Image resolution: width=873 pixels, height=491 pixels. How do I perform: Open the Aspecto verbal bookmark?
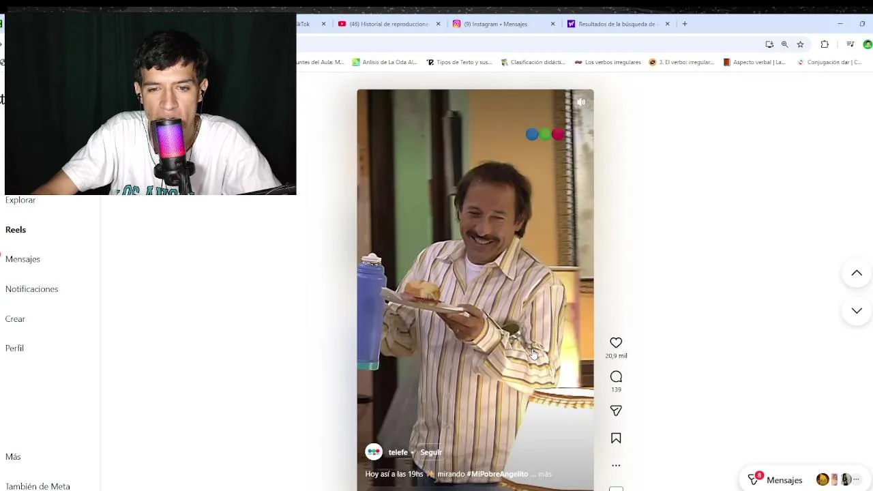pos(754,62)
